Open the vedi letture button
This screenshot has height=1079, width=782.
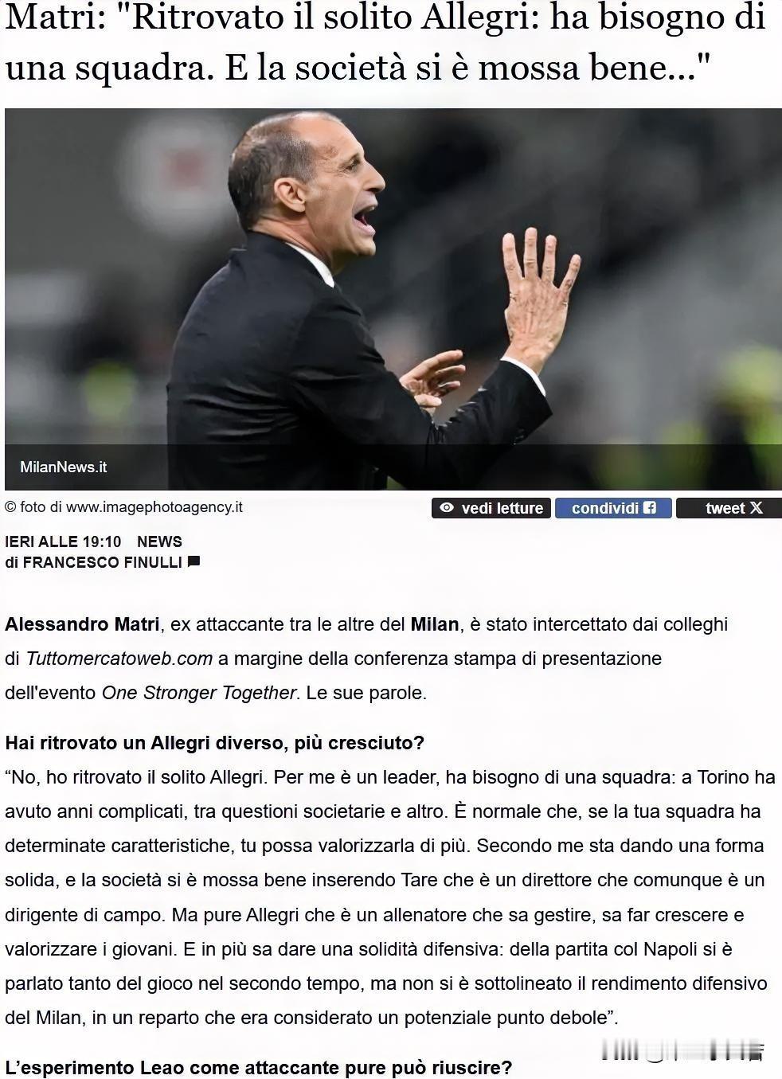click(491, 508)
